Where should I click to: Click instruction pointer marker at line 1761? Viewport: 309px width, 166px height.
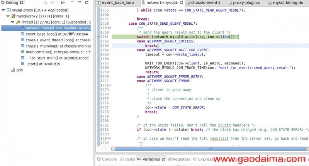coord(98,37)
